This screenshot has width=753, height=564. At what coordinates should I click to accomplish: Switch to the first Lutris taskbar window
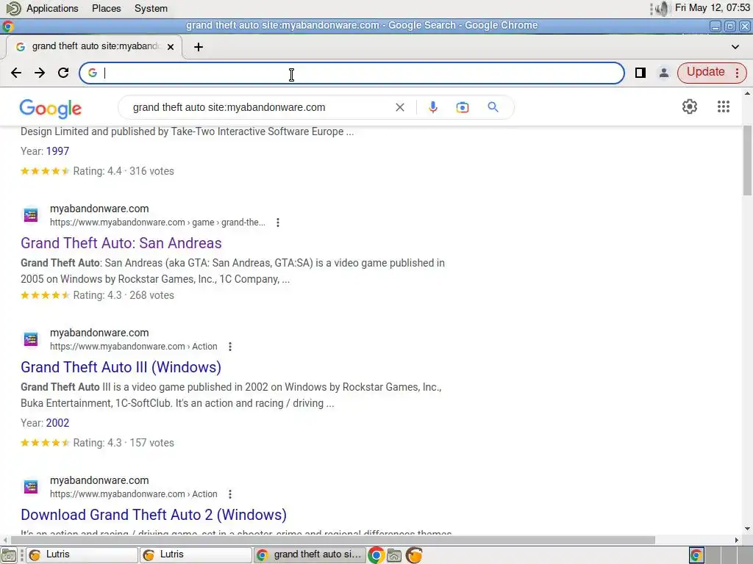82,555
